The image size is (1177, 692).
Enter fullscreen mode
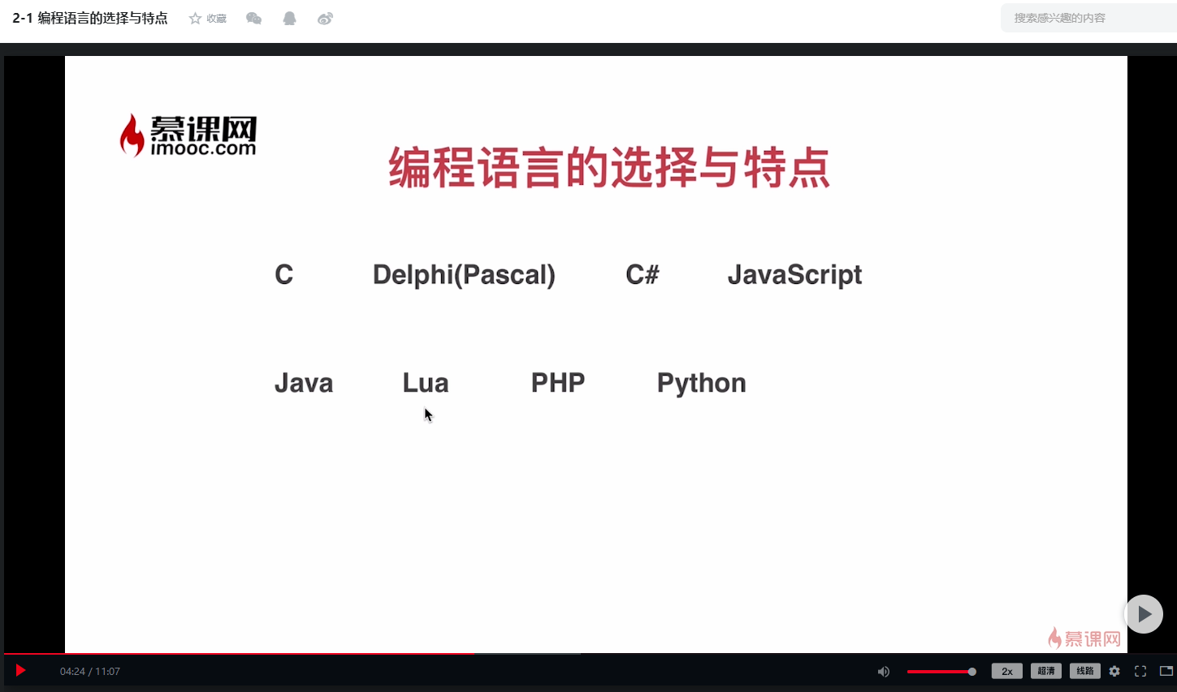(x=1140, y=671)
